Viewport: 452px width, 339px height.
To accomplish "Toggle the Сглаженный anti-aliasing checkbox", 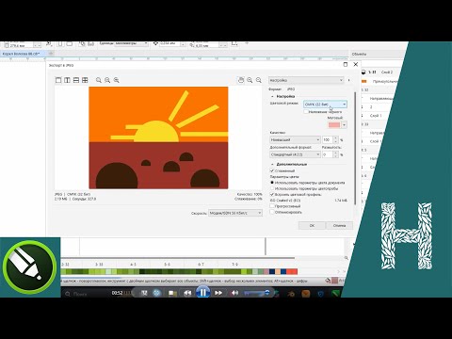I will click(272, 170).
